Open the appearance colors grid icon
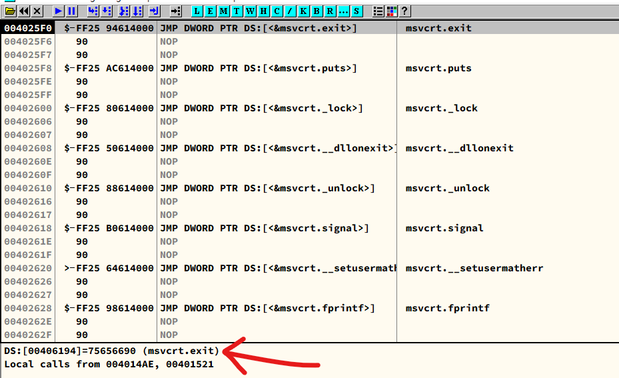 click(x=391, y=11)
